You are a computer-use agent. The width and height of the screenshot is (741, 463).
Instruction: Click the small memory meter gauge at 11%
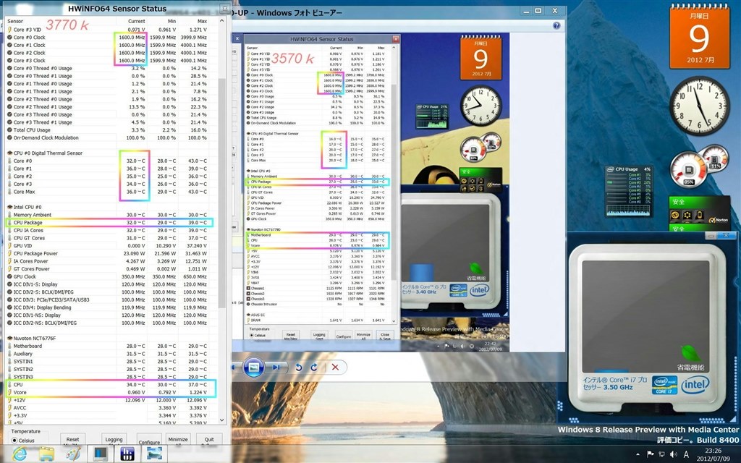715,158
